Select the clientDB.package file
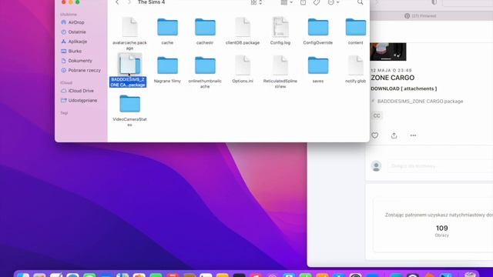The width and height of the screenshot is (493, 277). click(x=243, y=31)
